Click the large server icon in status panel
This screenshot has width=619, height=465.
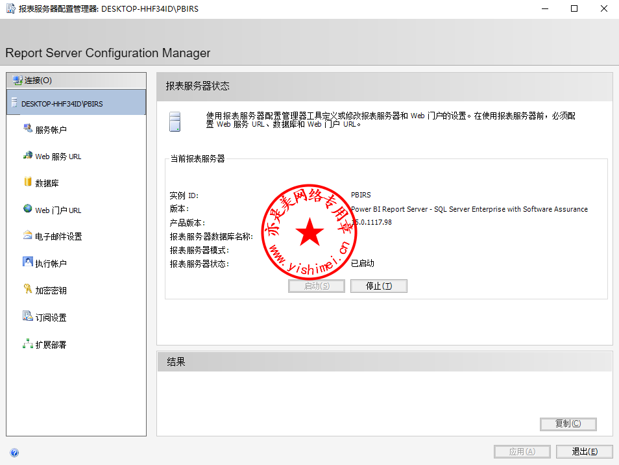tap(175, 121)
